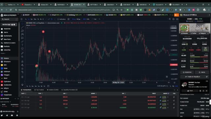The image size is (211, 119).
Task: Select the 24H price change period
Action: [x=205, y=49]
